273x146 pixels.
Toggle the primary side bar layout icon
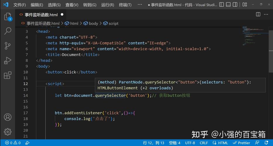pyautogui.click(x=221, y=5)
